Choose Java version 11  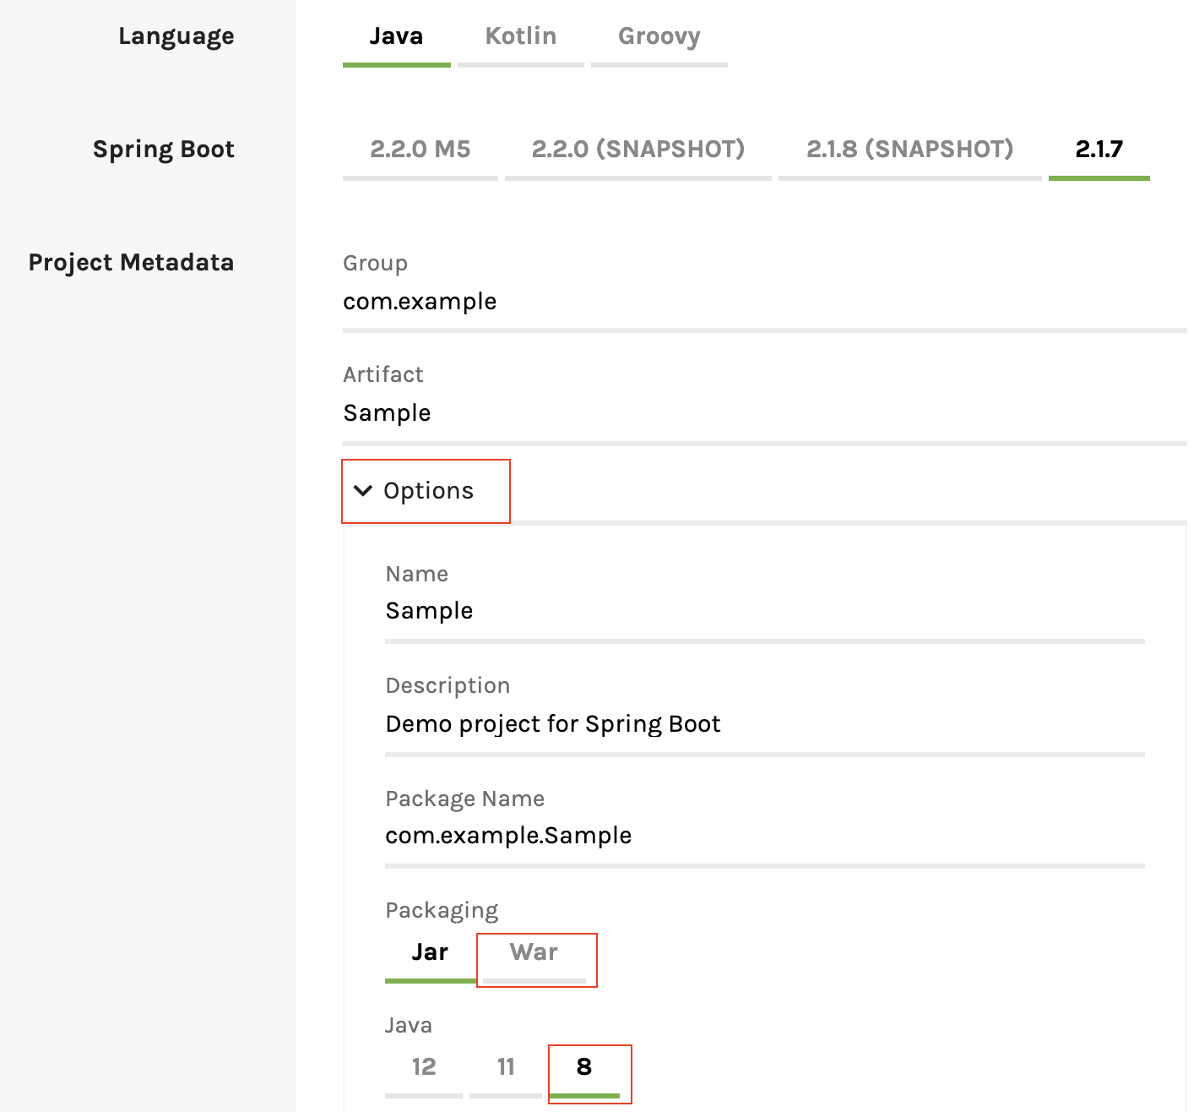pos(506,1067)
